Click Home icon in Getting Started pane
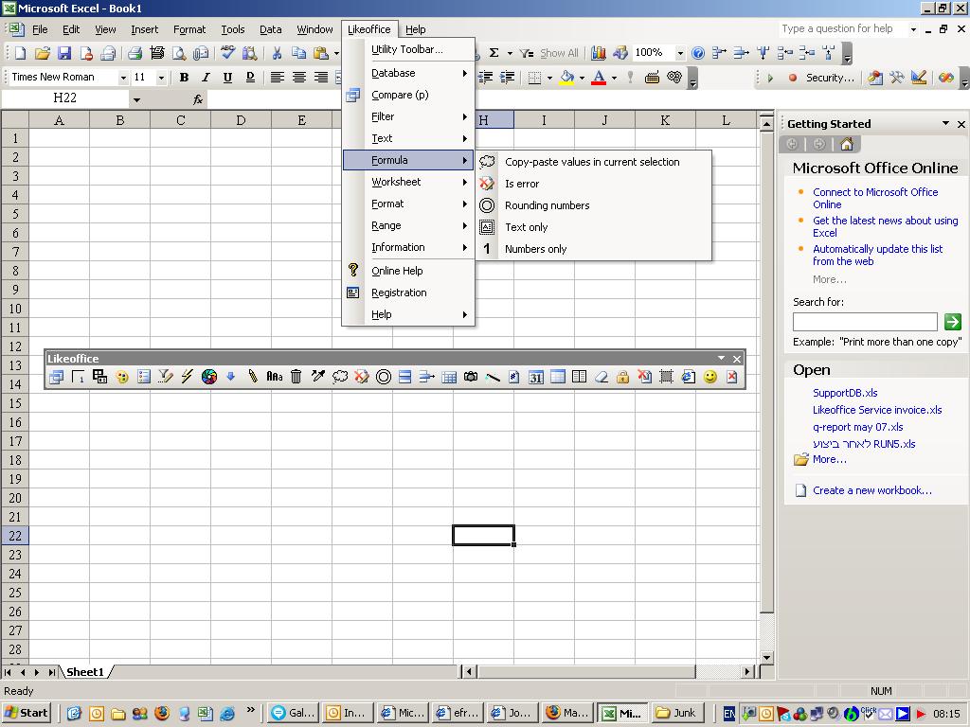This screenshot has height=727, width=970. point(846,145)
